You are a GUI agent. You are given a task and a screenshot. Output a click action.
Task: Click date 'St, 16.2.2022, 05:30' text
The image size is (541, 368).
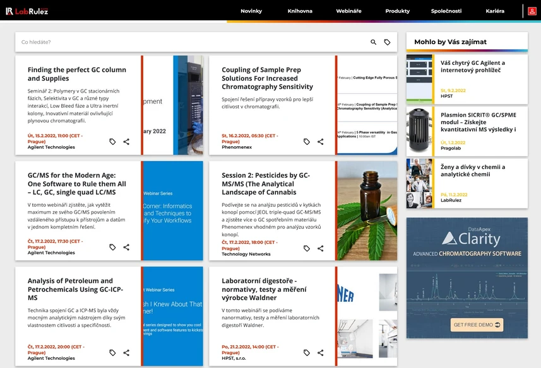[x=250, y=139]
